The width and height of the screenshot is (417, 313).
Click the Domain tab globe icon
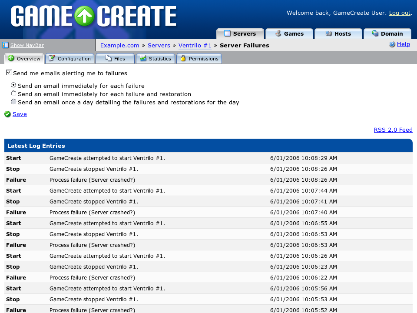[x=375, y=33]
